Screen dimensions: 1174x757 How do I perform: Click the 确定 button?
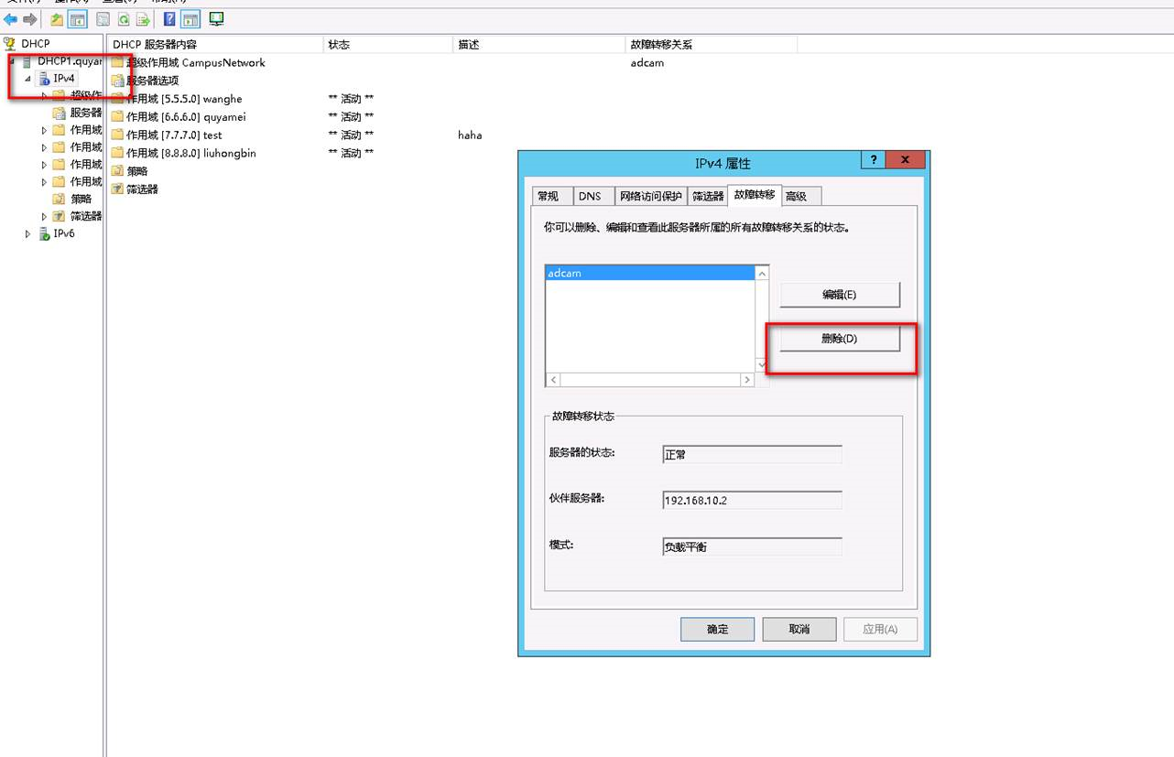[717, 629]
